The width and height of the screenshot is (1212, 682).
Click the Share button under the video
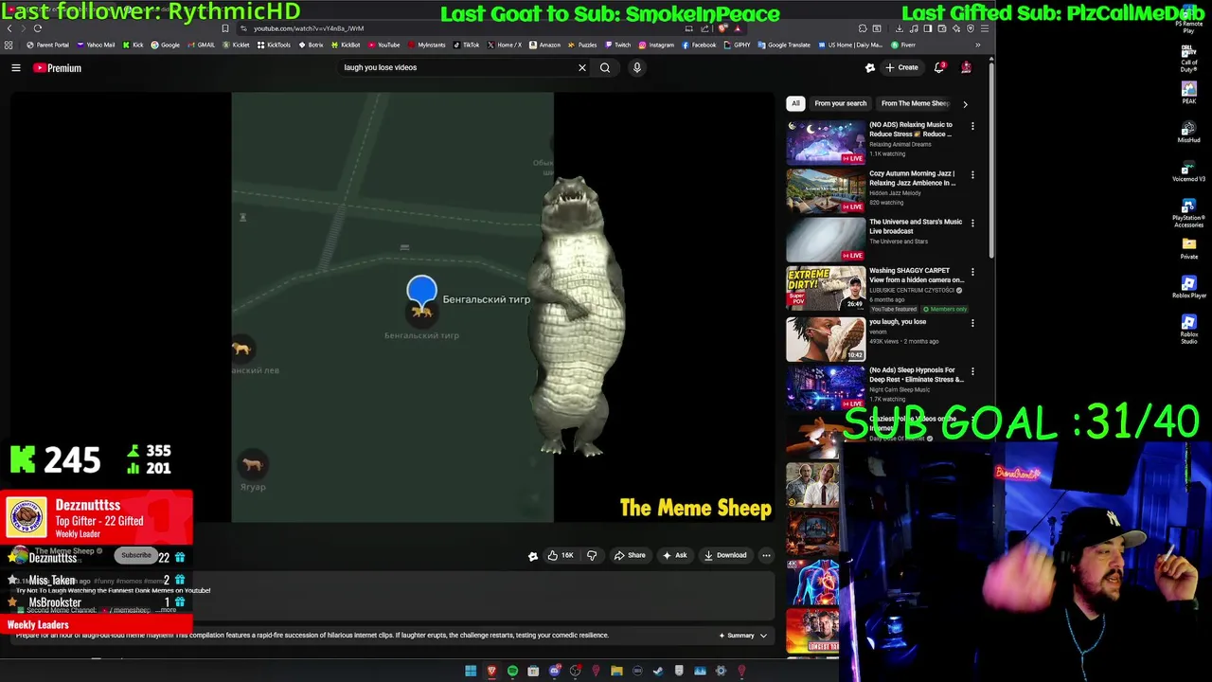coord(630,555)
